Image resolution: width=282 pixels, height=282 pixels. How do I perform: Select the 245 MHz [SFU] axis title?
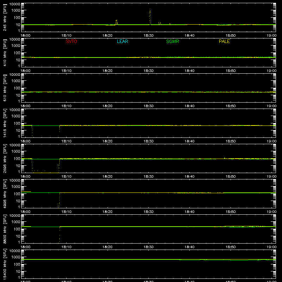5,18
